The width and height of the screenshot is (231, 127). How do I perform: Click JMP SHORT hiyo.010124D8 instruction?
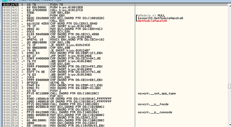click(x=71, y=69)
